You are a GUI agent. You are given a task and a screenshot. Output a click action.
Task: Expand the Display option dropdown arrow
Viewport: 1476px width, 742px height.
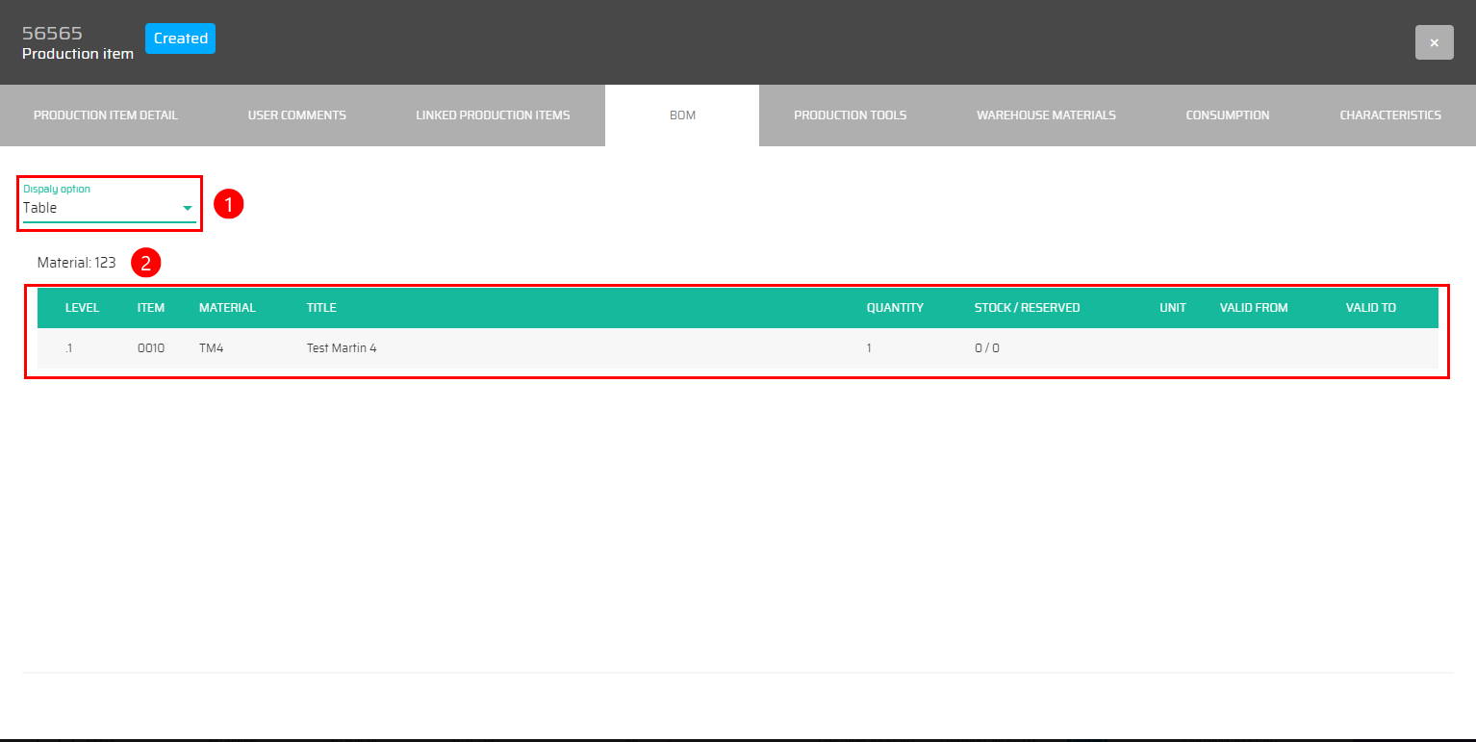(x=188, y=208)
